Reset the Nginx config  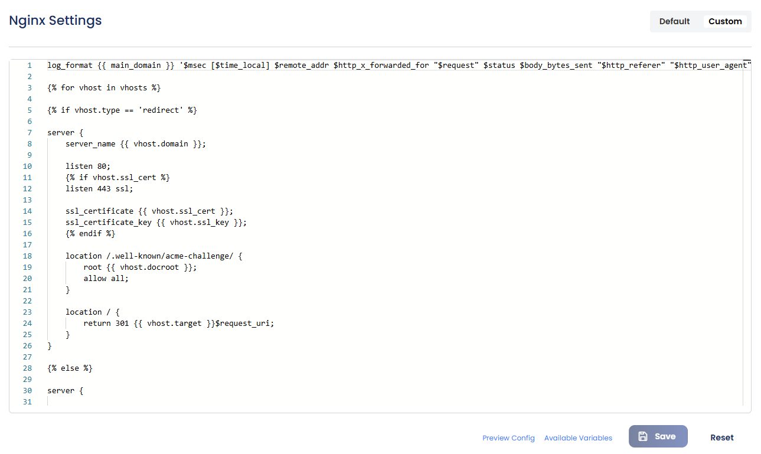tap(721, 437)
